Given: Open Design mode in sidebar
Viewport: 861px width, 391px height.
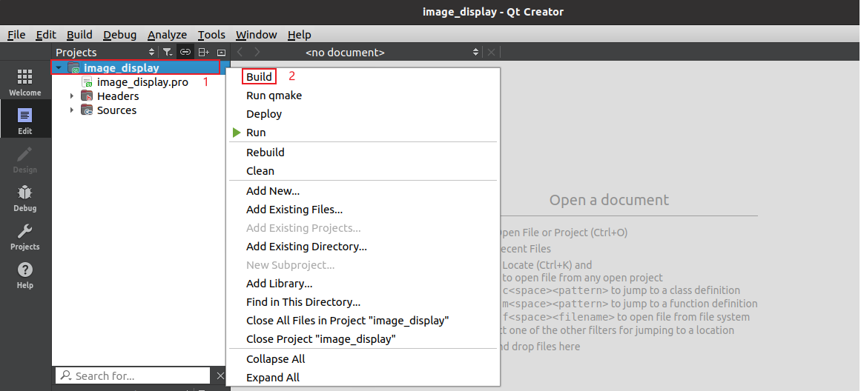Looking at the screenshot, I should click(x=24, y=159).
